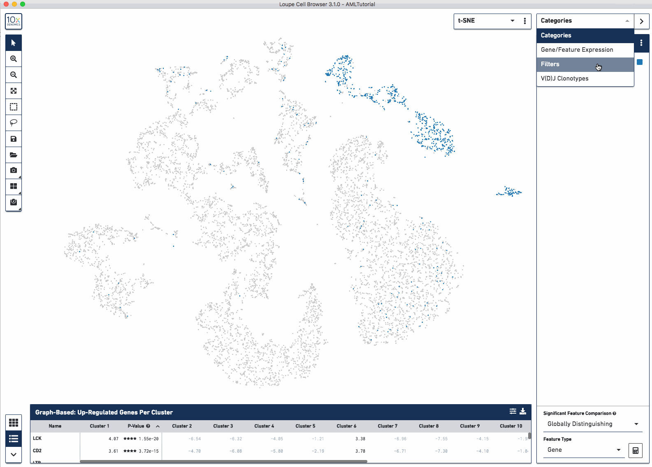The height and width of the screenshot is (467, 652).
Task: Open the t-SNE projection dropdown
Action: 486,21
